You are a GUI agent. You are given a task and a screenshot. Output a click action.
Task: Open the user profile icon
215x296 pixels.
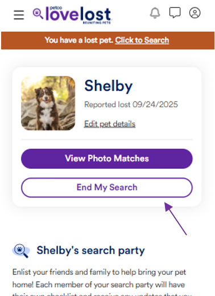[195, 13]
